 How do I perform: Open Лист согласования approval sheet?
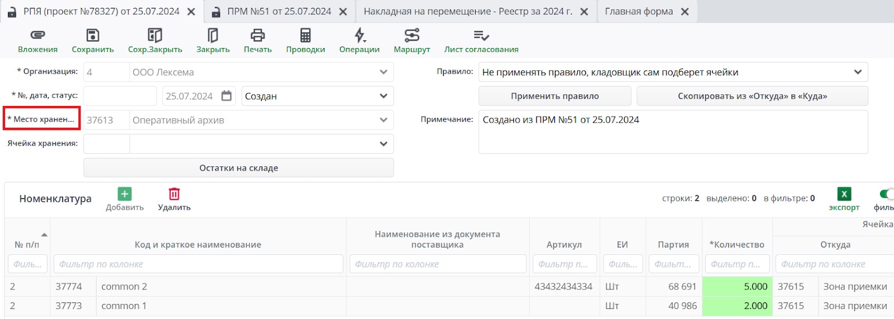click(481, 36)
